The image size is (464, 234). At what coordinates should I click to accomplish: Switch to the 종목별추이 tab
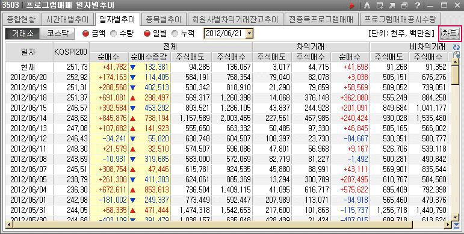[163, 19]
